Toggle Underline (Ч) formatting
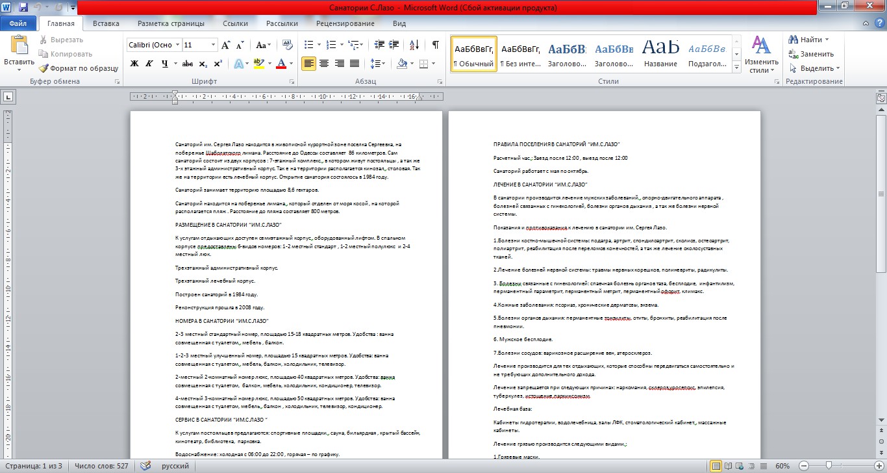887x473 pixels. [x=165, y=64]
